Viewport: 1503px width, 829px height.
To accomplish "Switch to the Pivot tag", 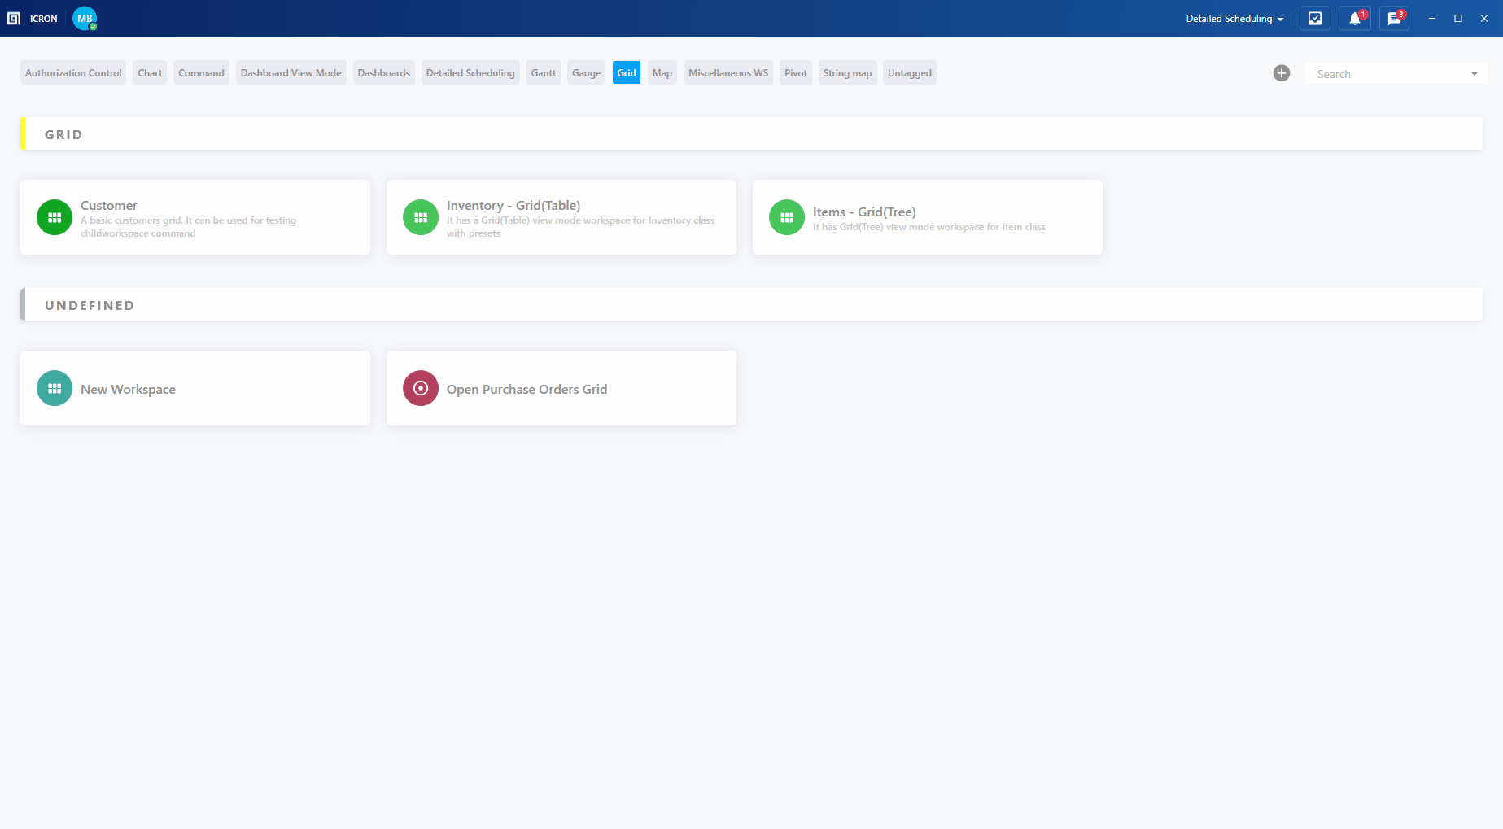I will tap(796, 73).
